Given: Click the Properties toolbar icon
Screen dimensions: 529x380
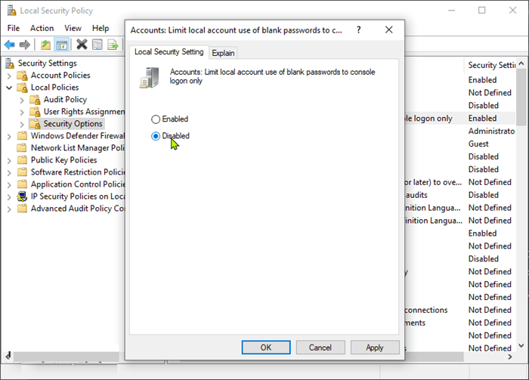Looking at the screenshot, I should 97,45.
